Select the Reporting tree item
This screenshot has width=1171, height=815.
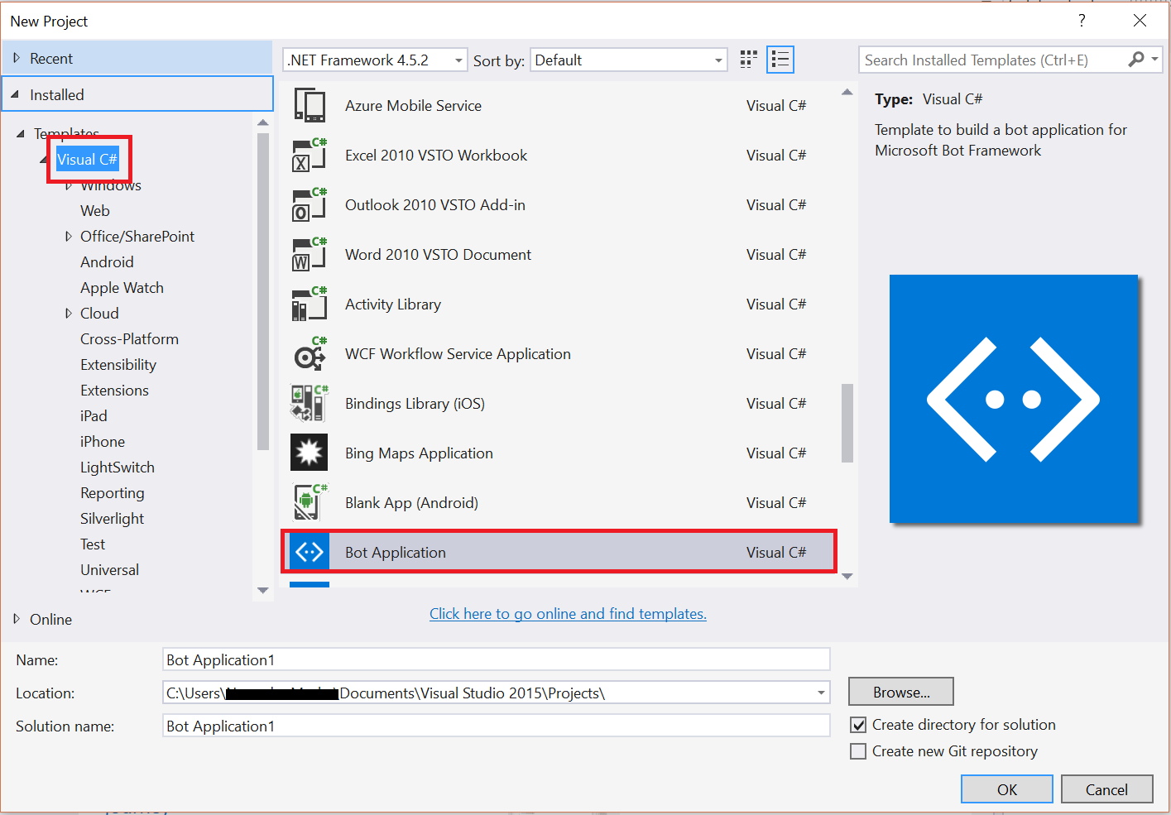[113, 493]
